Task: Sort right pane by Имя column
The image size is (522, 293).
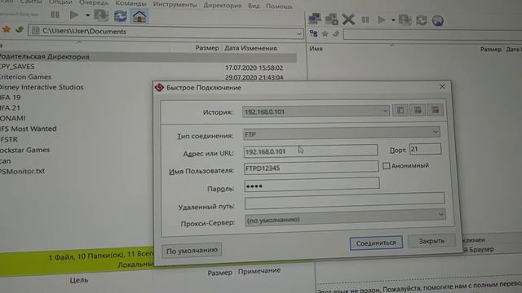Action: click(x=316, y=49)
